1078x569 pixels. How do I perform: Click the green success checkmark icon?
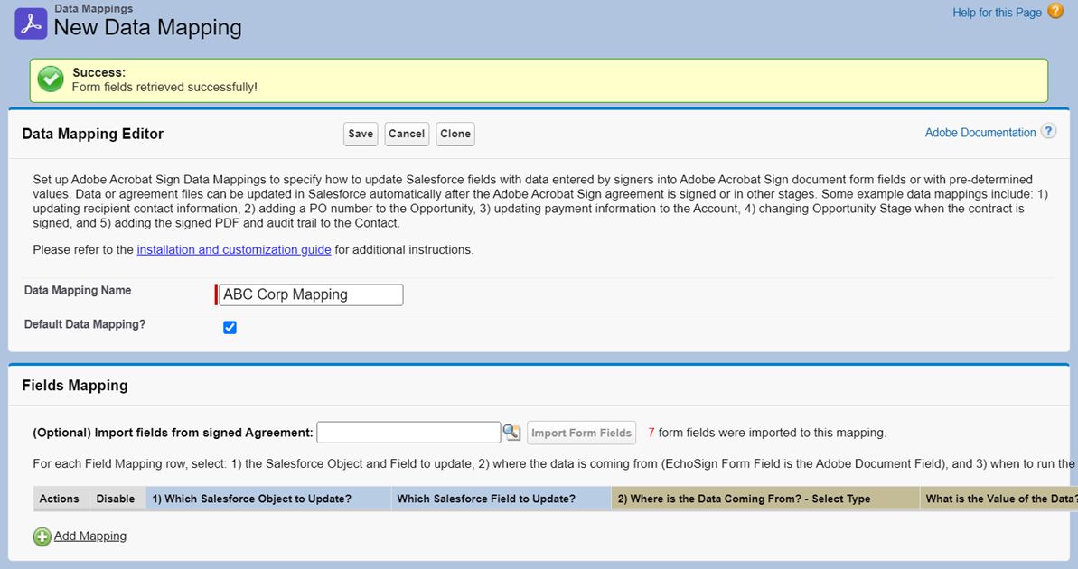pos(51,79)
